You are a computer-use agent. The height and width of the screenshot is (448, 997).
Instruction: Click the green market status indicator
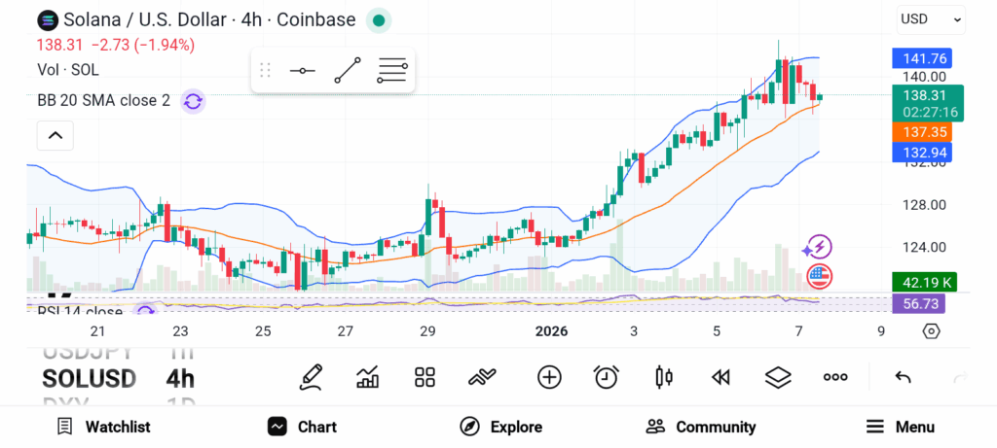pos(379,19)
